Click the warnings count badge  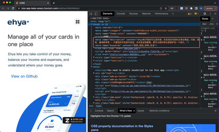click(x=190, y=14)
